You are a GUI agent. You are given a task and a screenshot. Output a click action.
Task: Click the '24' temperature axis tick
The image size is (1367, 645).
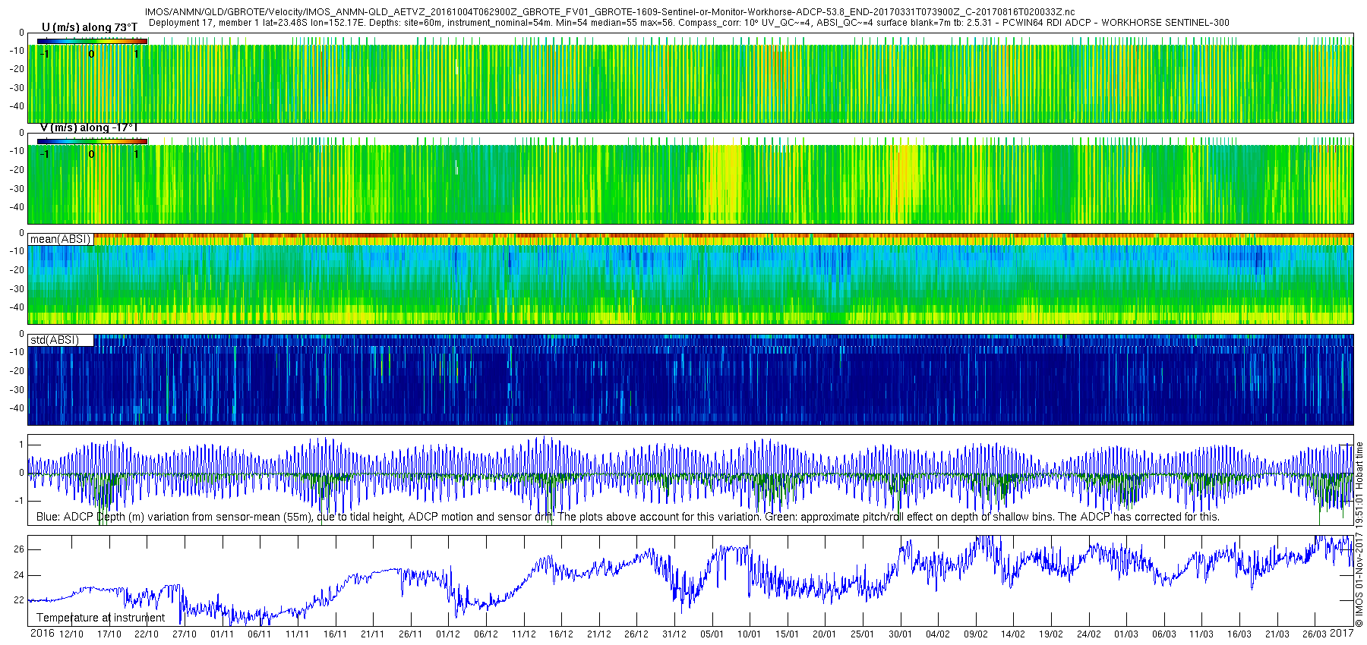coord(19,575)
